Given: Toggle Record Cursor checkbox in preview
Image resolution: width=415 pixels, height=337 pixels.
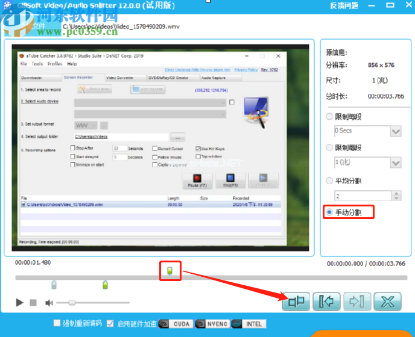Looking at the screenshot, I should pos(155,149).
